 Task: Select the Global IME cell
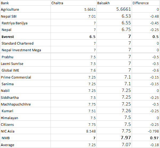coord(25,70)
